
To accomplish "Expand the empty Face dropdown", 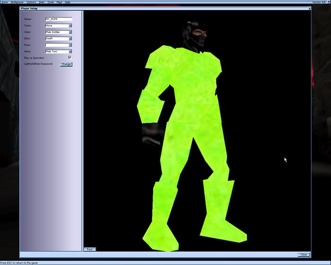I will click(70, 45).
